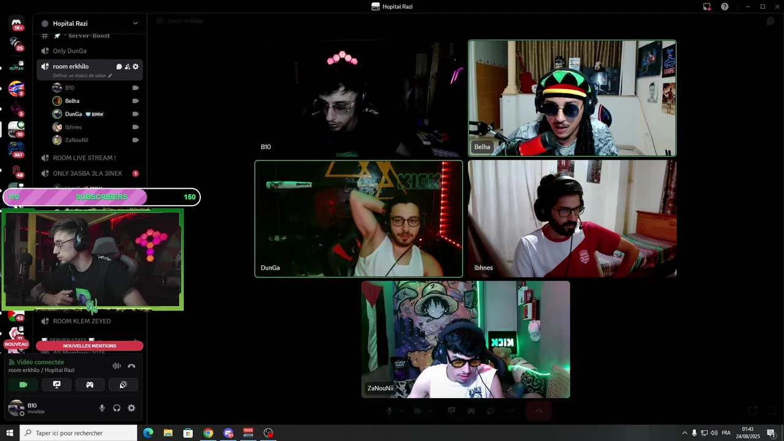Hang up with the red call button
The height and width of the screenshot is (441, 784).
coord(539,411)
